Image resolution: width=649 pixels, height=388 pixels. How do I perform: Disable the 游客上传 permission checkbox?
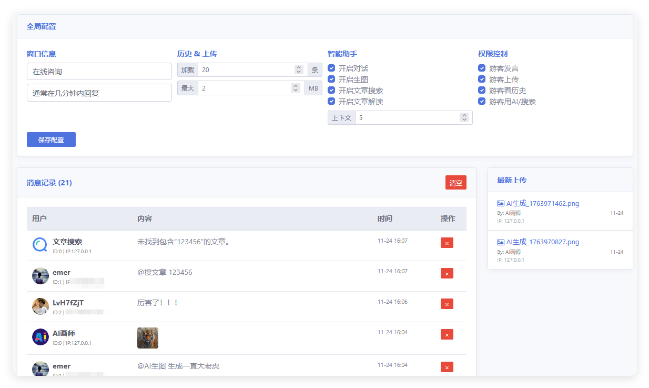(482, 79)
